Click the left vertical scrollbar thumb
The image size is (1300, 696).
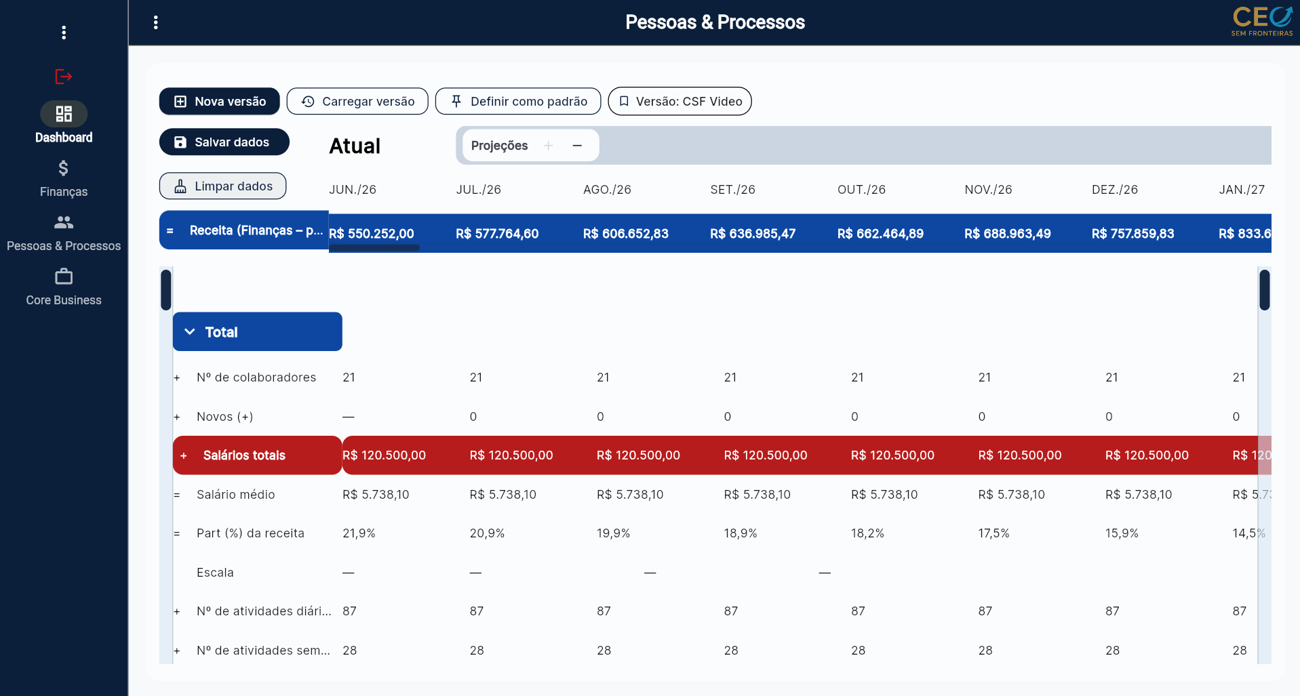point(165,289)
